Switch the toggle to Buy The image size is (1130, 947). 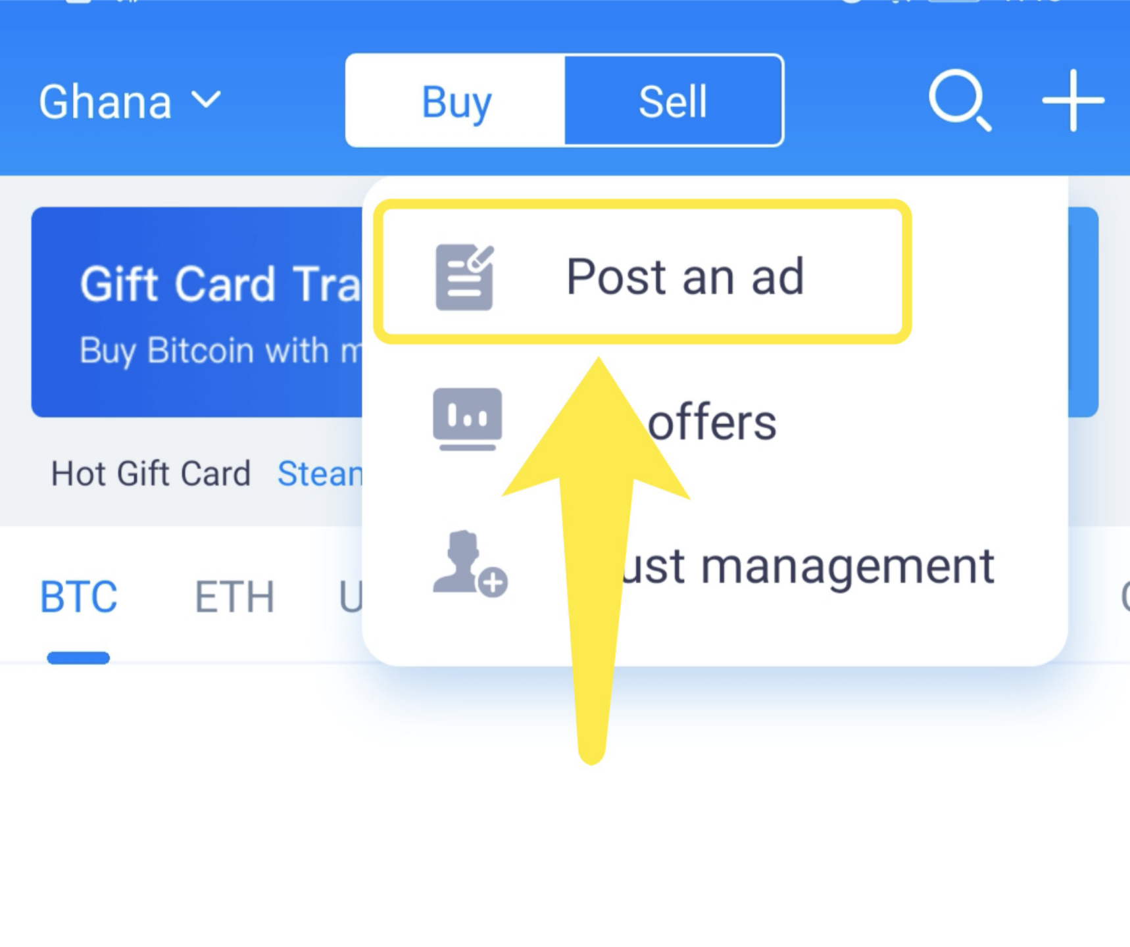coord(456,101)
